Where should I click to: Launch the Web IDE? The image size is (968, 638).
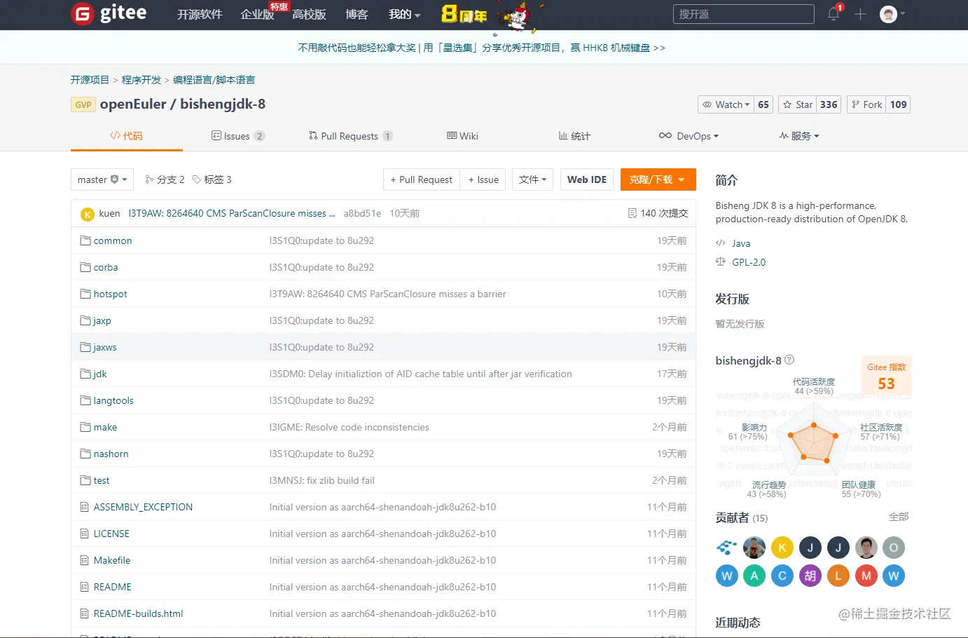click(587, 179)
